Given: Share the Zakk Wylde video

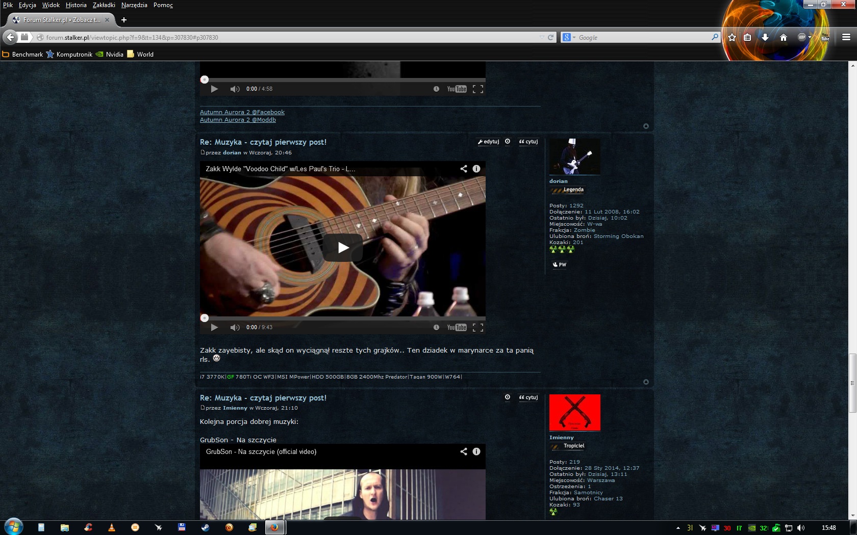Looking at the screenshot, I should 464,169.
